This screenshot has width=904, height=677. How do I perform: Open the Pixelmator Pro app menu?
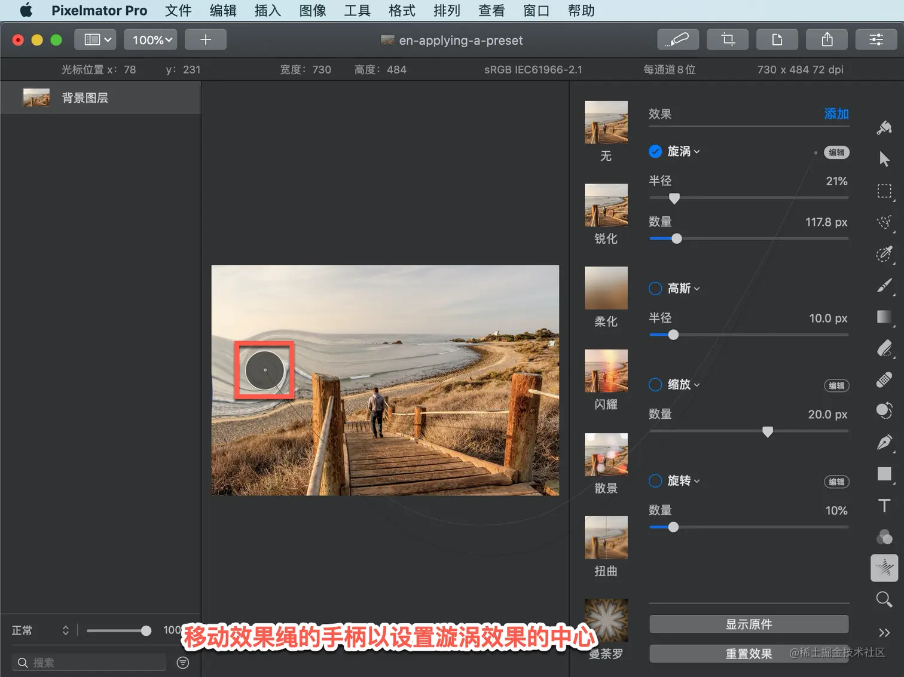click(99, 10)
